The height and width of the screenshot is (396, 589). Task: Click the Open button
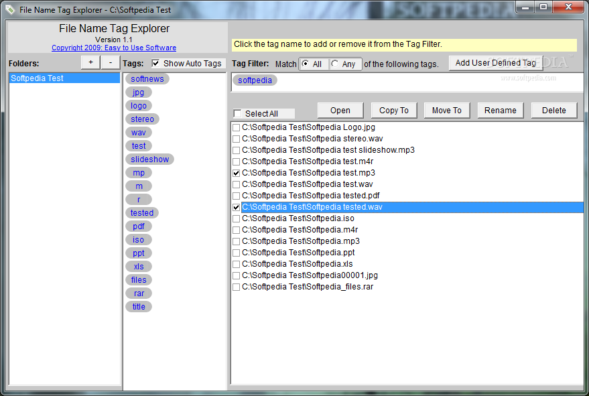(340, 111)
